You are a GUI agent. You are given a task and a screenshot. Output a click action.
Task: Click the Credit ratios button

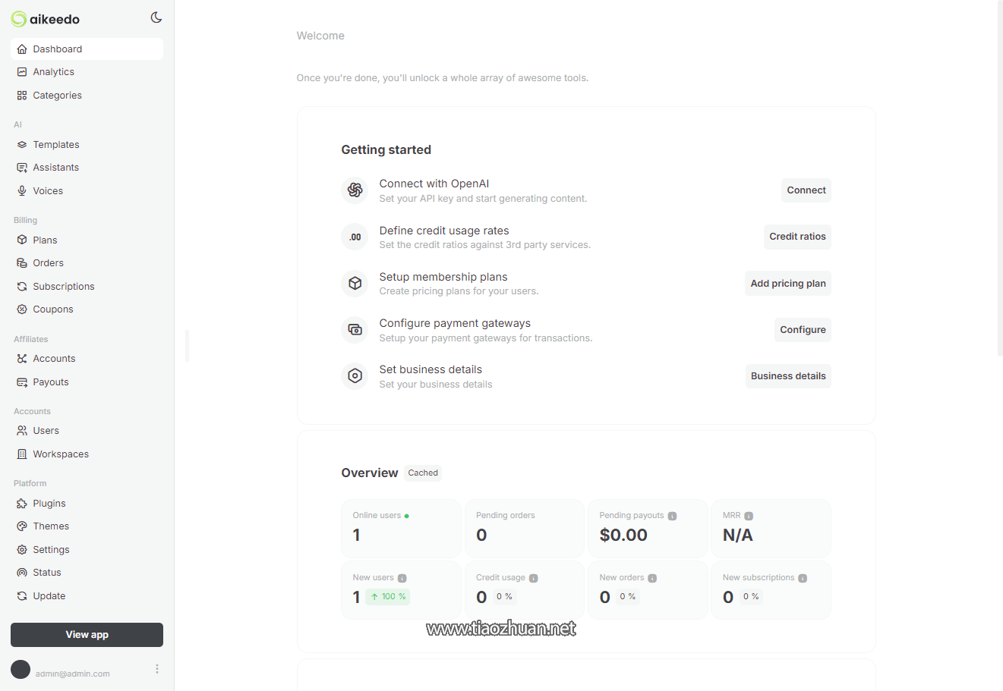(797, 237)
